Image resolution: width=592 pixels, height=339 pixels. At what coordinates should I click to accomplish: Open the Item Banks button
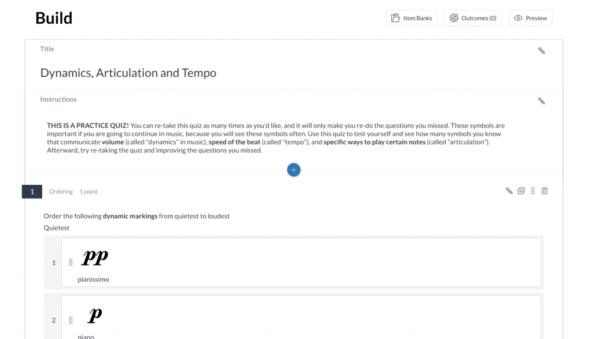[412, 18]
